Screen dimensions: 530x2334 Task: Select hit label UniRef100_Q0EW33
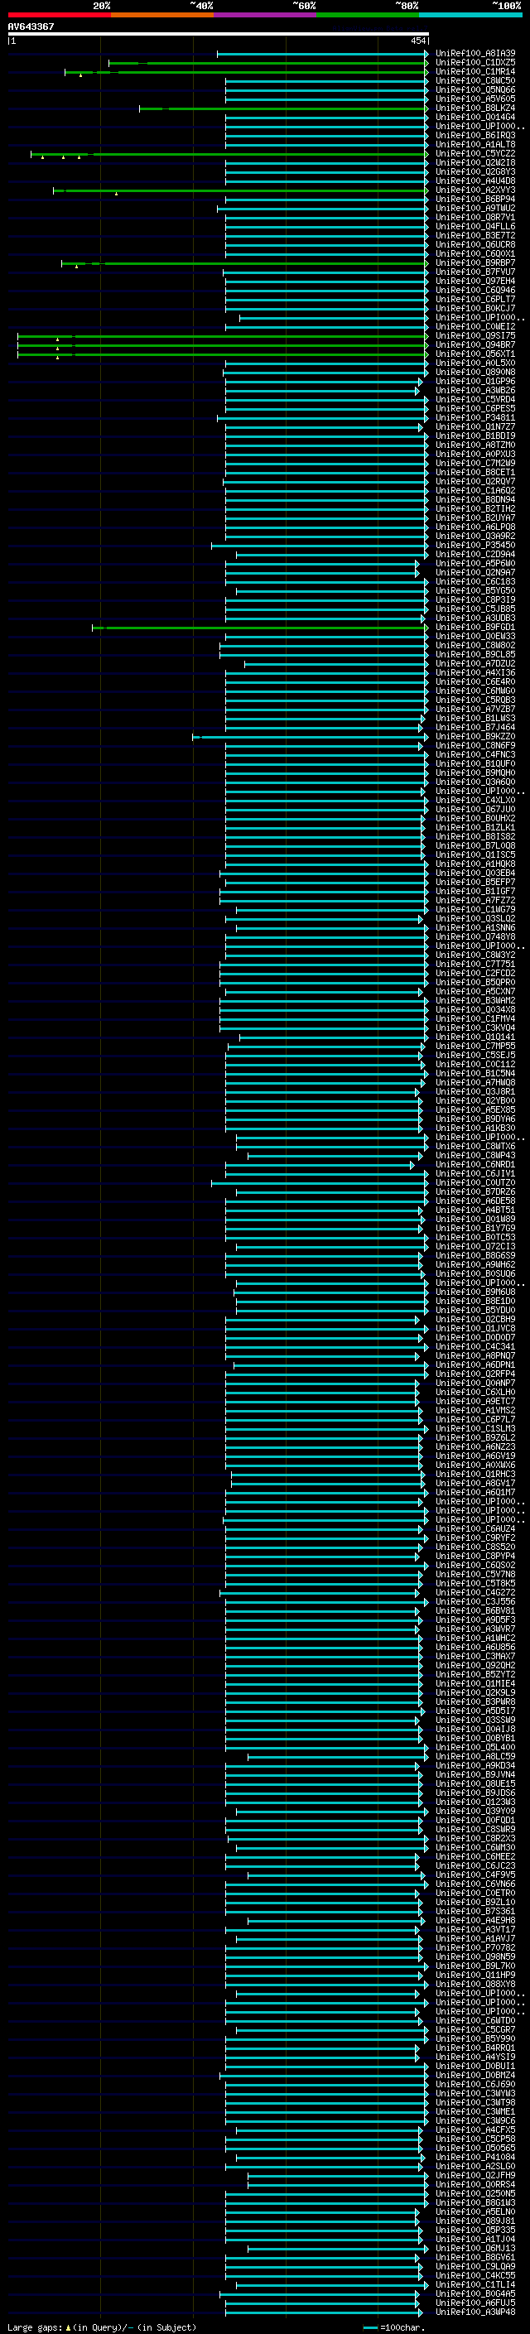pyautogui.click(x=475, y=636)
